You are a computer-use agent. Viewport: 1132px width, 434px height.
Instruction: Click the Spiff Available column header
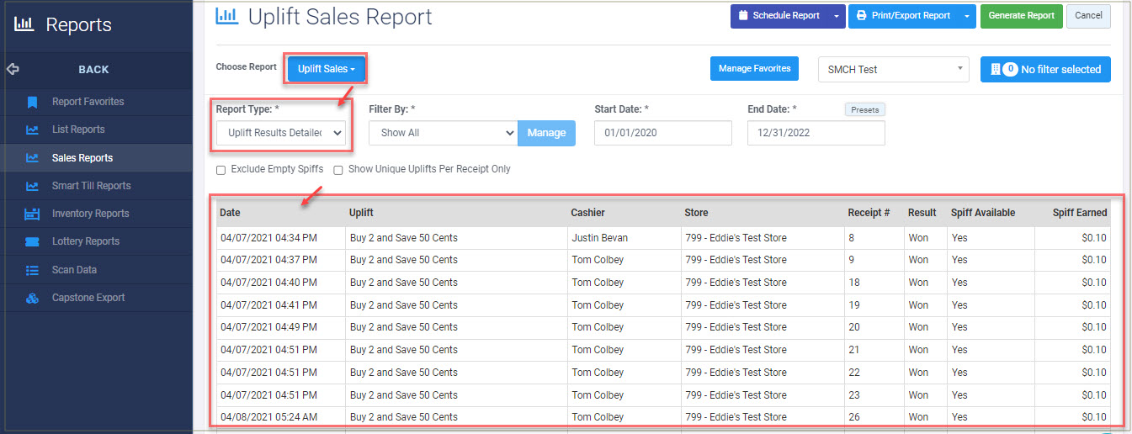(991, 213)
